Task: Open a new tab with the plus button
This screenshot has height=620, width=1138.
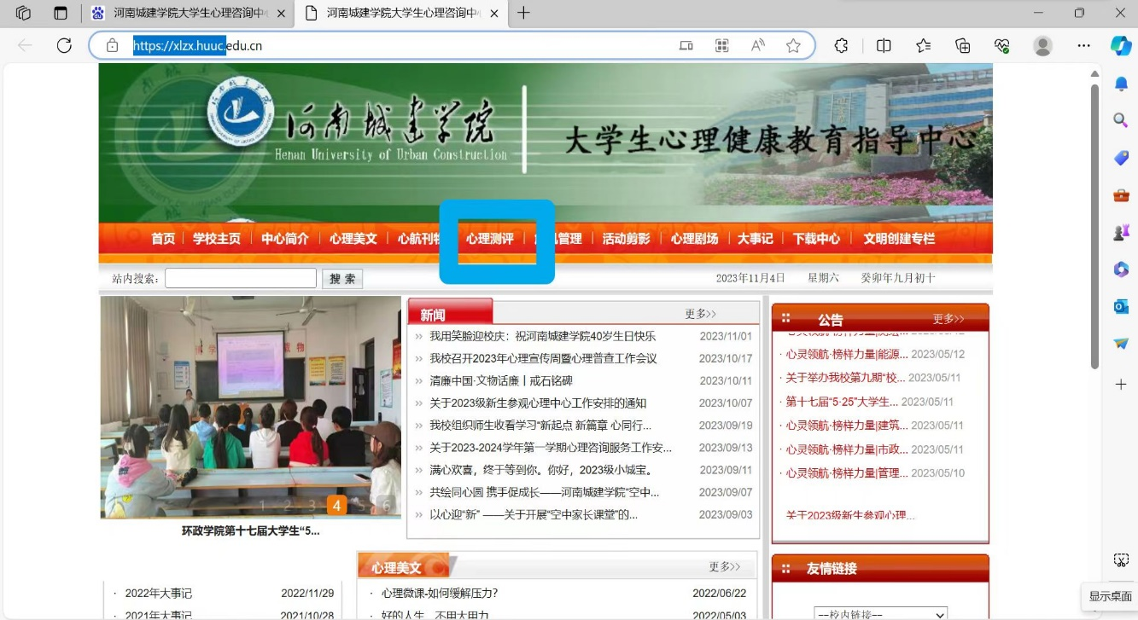Action: click(524, 13)
